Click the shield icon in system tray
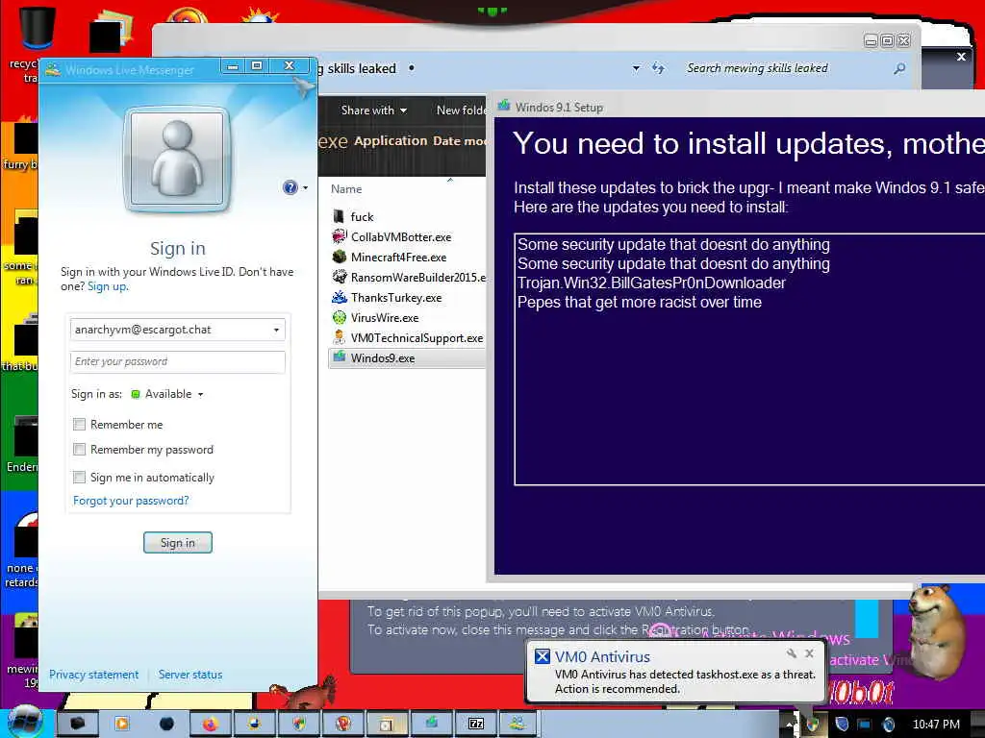This screenshot has height=738, width=985. click(842, 725)
